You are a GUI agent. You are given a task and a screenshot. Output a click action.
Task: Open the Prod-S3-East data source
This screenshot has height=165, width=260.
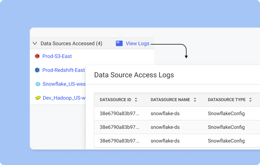[x=57, y=56]
